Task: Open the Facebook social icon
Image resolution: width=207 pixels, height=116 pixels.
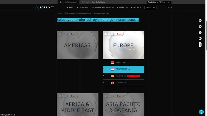Action: pos(200,33)
